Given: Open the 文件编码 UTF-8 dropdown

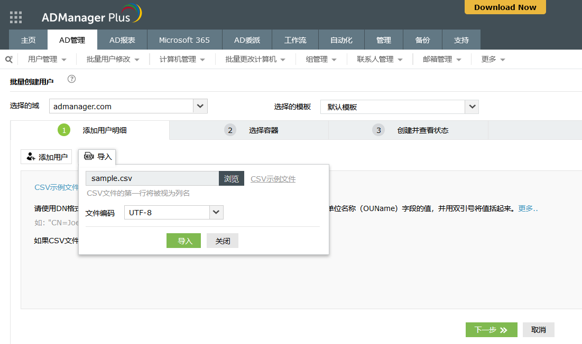Looking at the screenshot, I should (x=216, y=213).
